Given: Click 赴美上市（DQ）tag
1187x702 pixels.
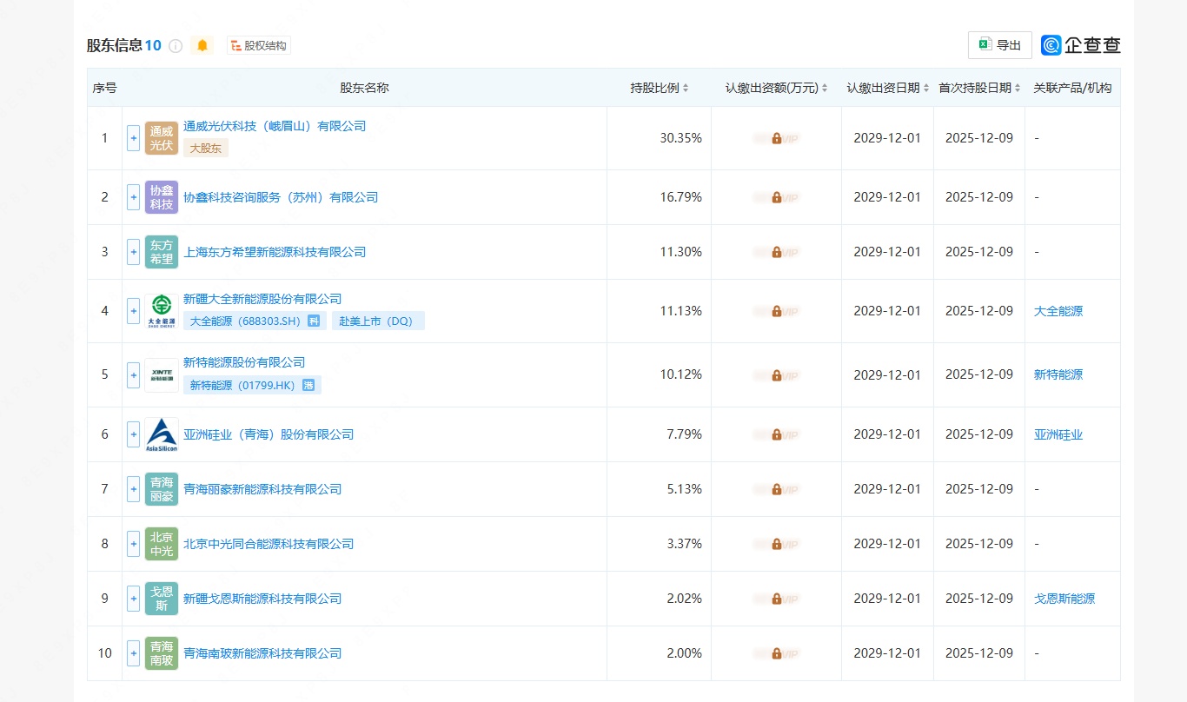Looking at the screenshot, I should (x=378, y=321).
